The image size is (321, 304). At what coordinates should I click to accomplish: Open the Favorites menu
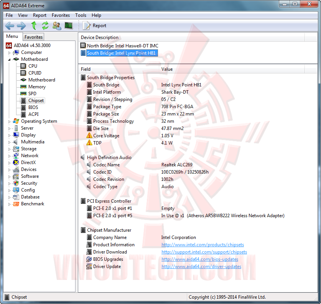(61, 15)
